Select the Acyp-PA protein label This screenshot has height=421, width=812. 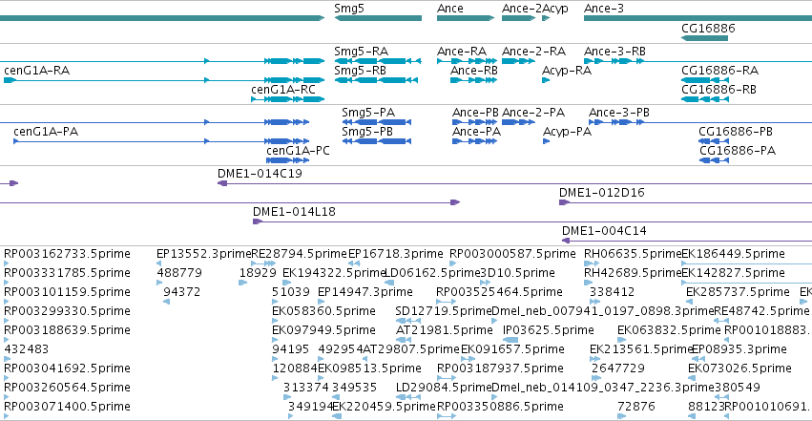[567, 132]
